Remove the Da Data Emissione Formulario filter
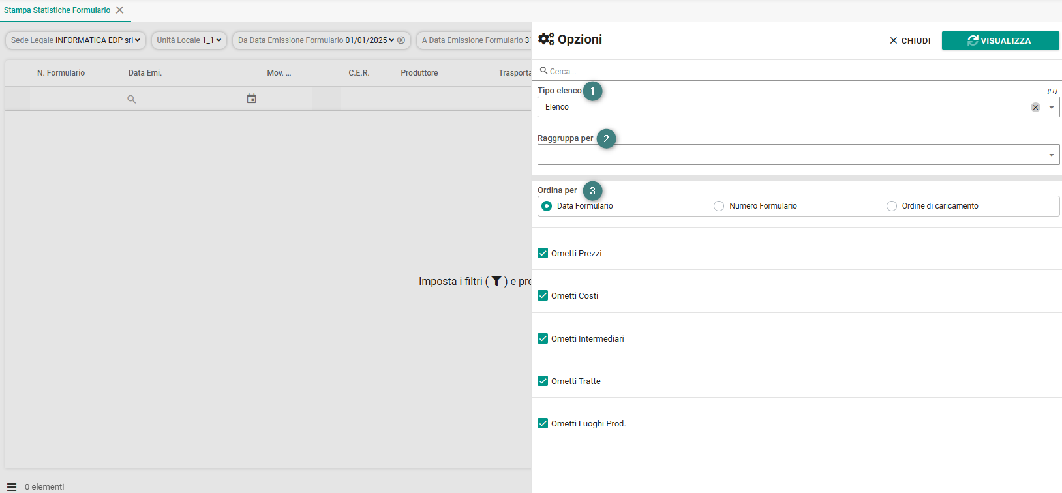1062x493 pixels. (x=401, y=40)
